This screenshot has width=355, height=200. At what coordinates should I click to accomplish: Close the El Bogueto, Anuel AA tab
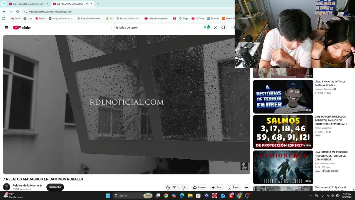47,4
